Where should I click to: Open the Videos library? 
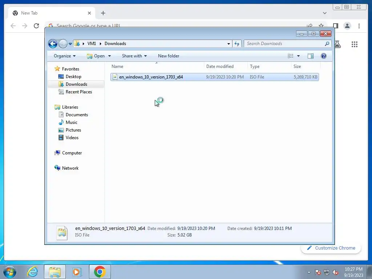pos(72,137)
